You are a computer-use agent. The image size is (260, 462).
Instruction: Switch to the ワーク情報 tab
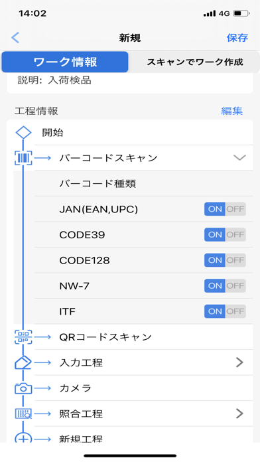point(65,62)
